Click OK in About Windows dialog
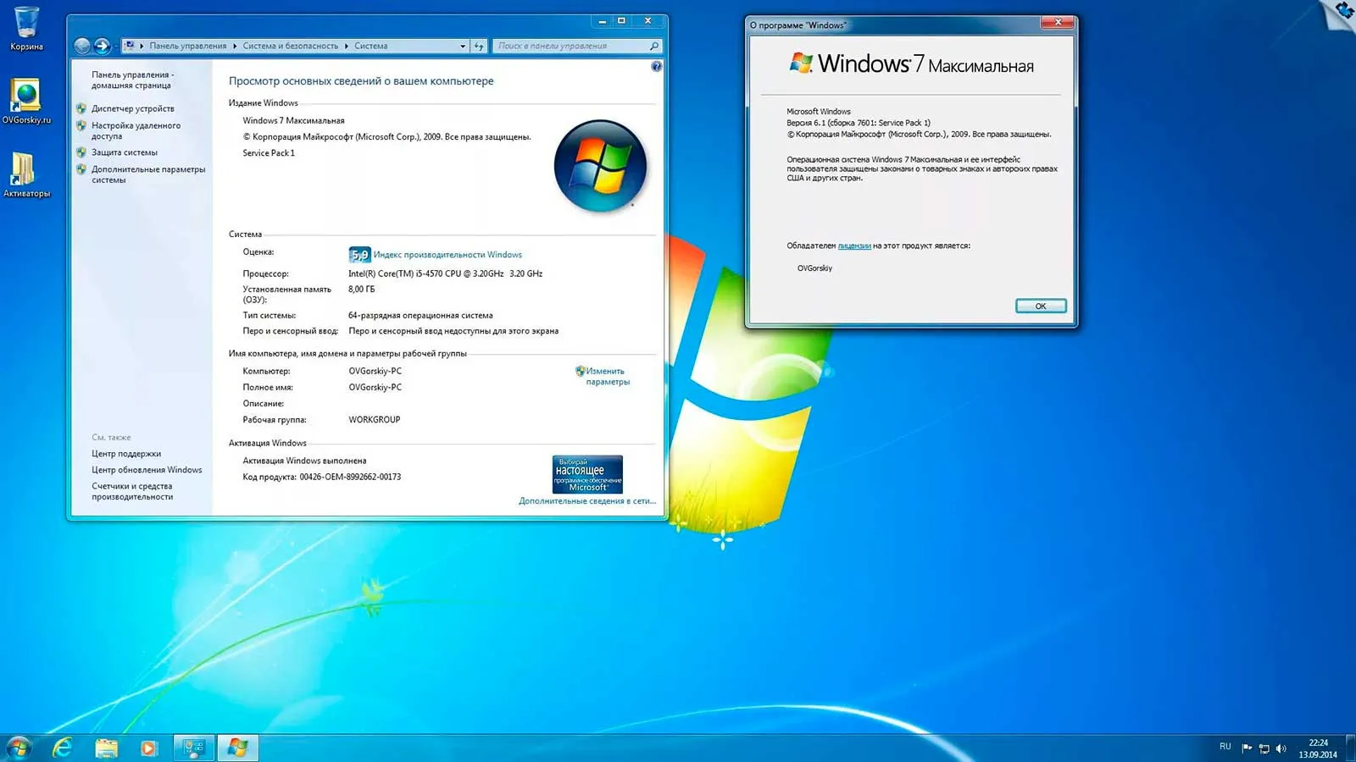 click(1041, 306)
